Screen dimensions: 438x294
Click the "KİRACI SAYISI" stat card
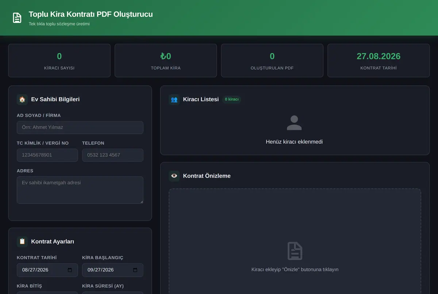[59, 61]
